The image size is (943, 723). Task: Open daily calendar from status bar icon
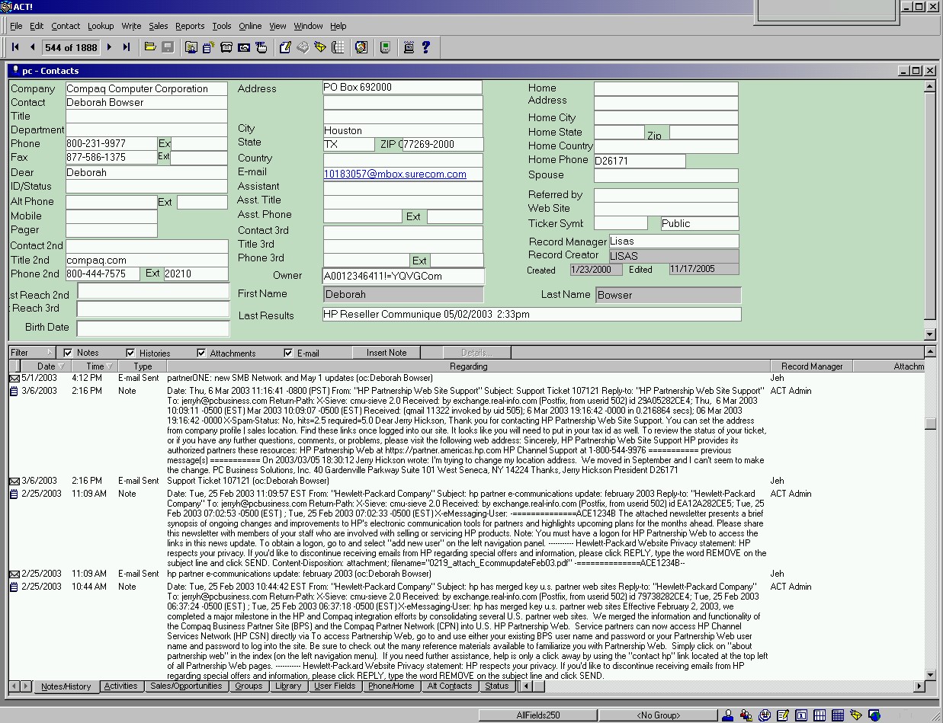coord(801,715)
